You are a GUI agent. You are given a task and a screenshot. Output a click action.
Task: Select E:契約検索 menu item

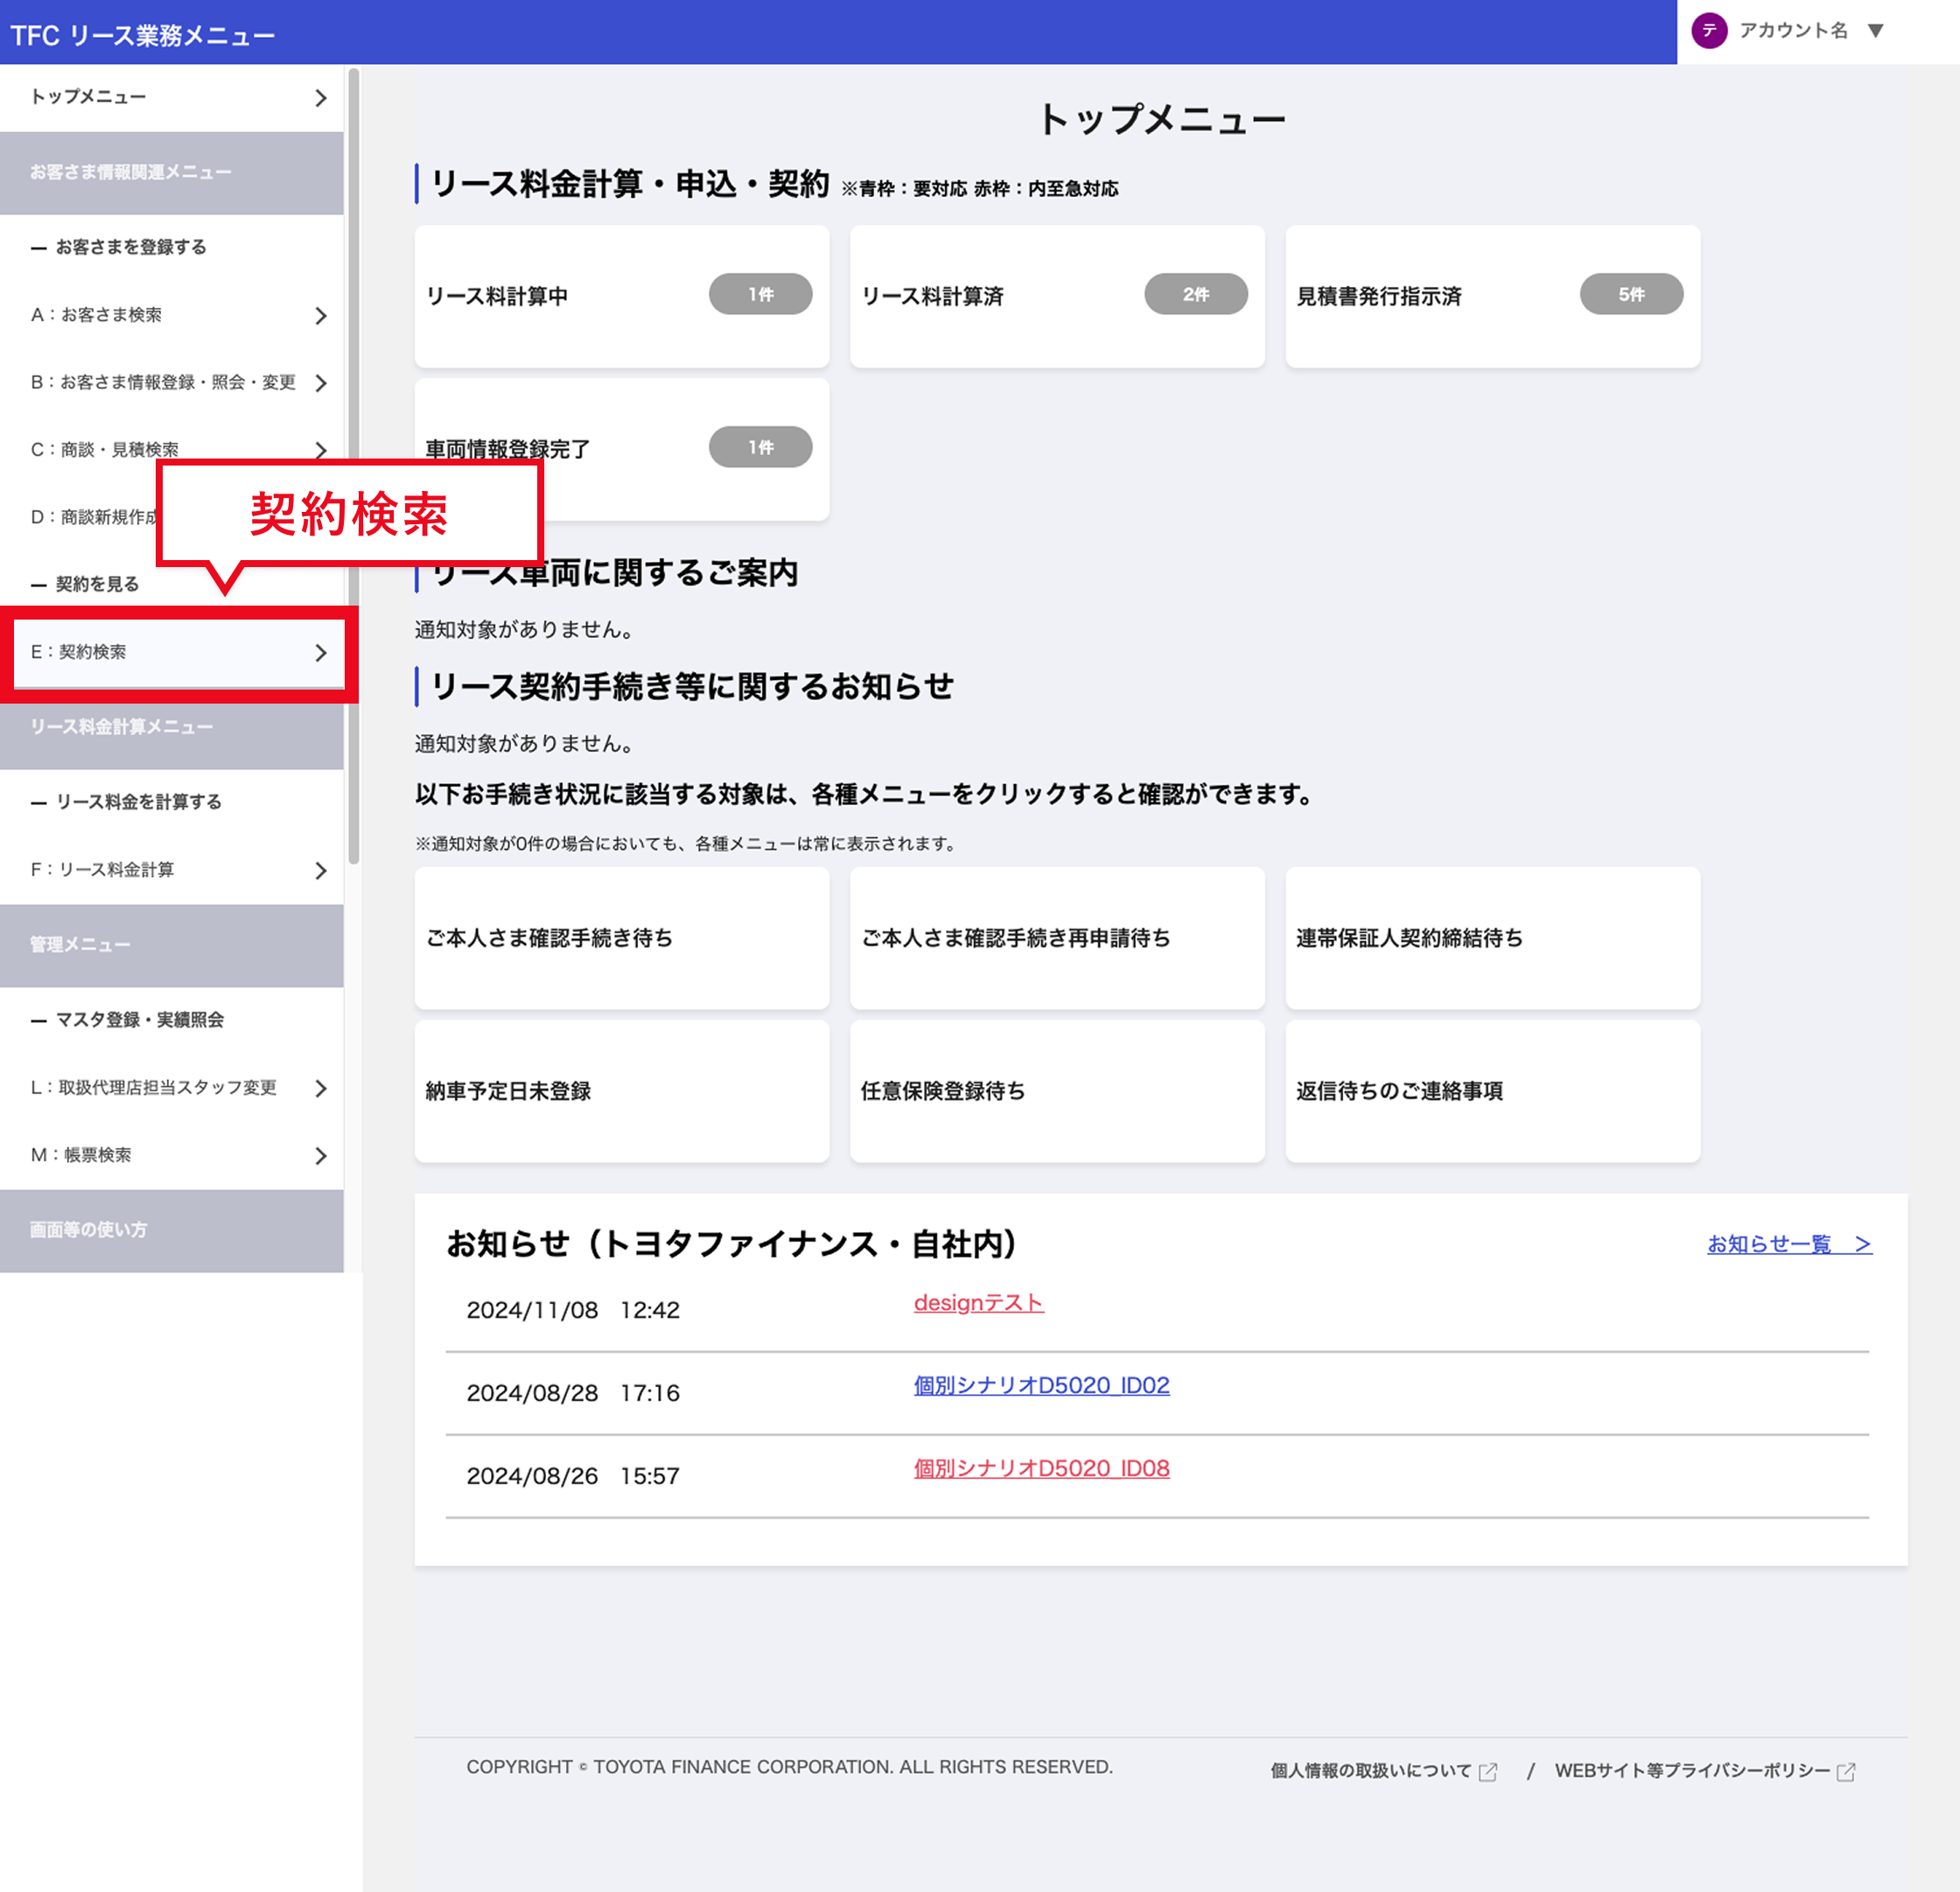[x=178, y=653]
